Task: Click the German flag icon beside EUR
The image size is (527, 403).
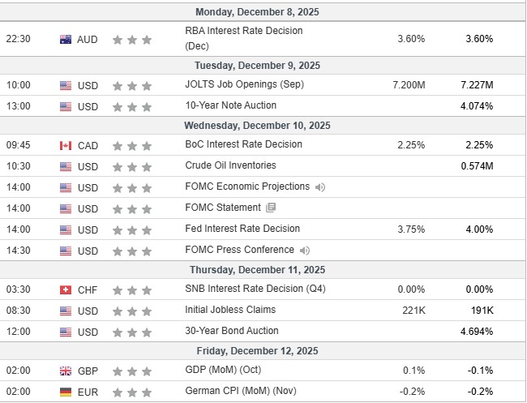Action: [66, 391]
